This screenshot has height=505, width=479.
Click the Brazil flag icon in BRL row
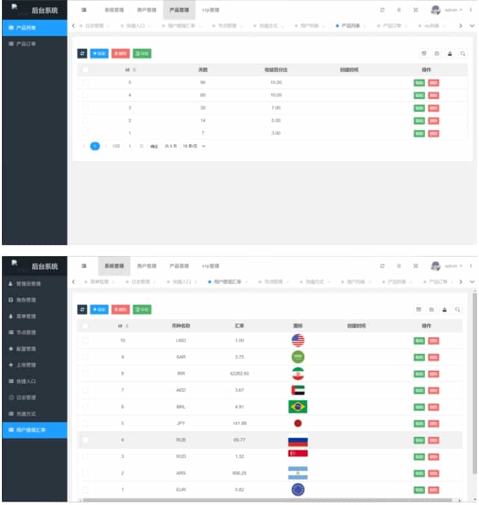pos(298,407)
